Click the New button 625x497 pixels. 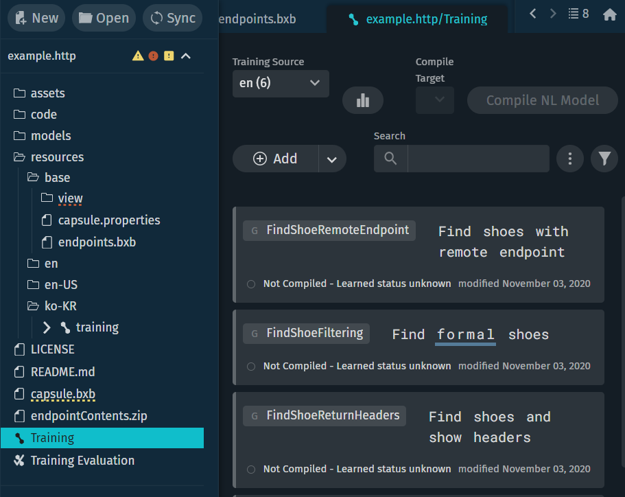[x=36, y=18]
